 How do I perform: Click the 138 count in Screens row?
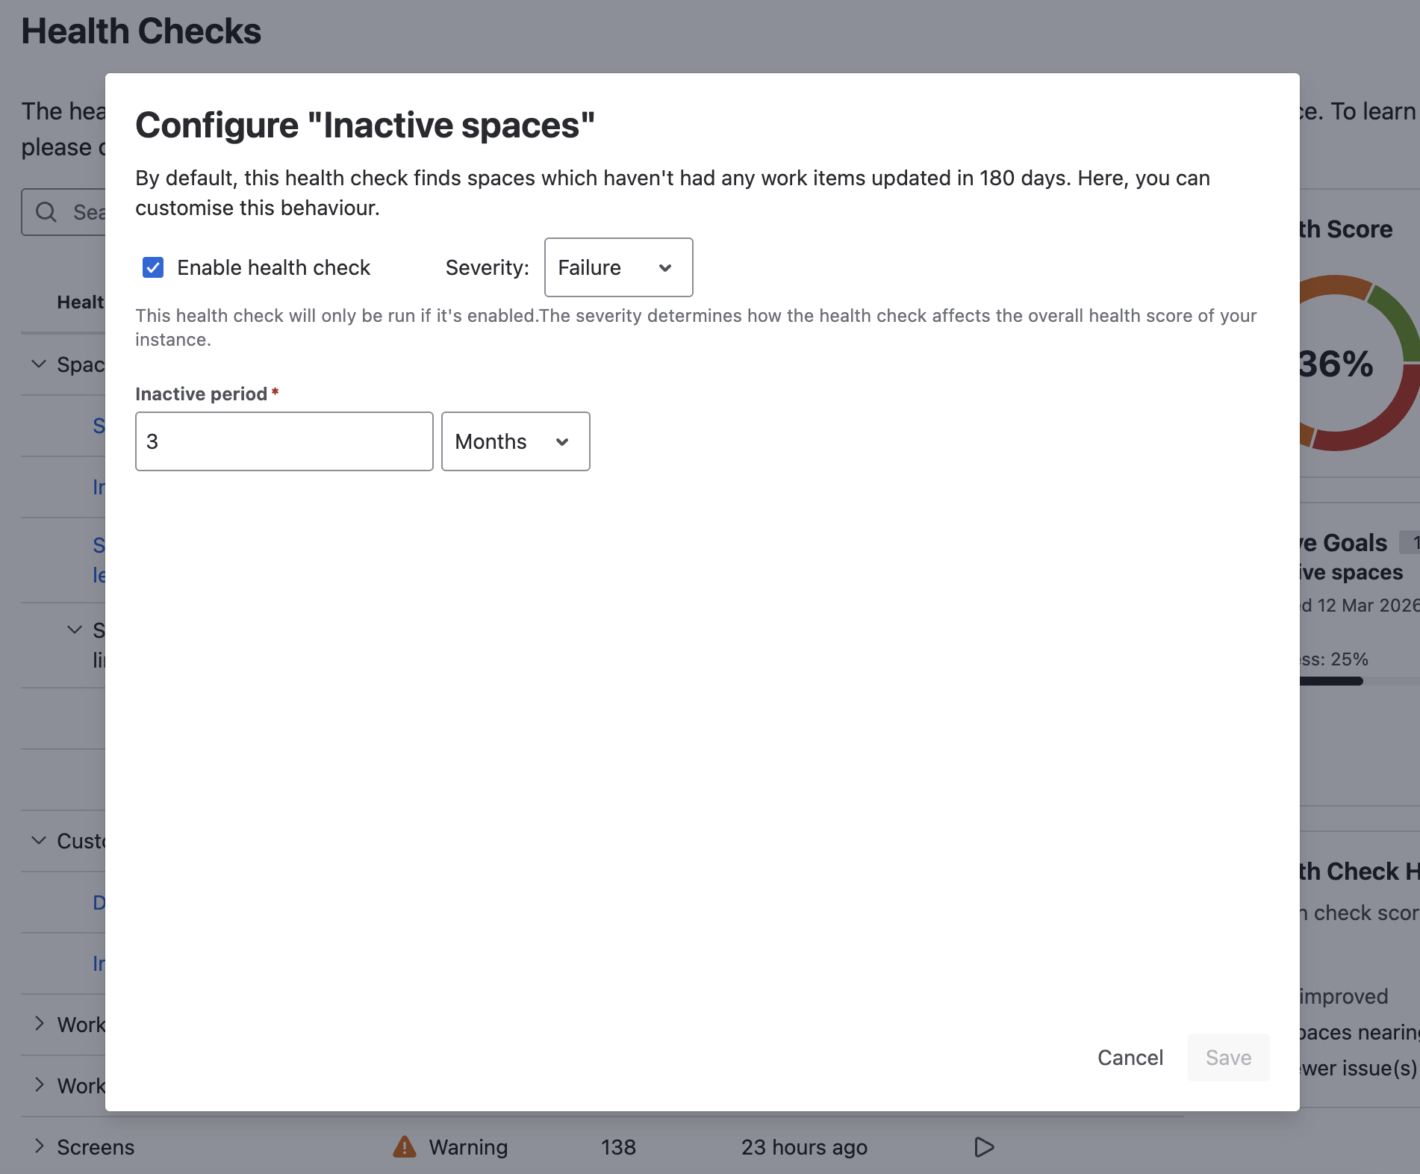(618, 1146)
